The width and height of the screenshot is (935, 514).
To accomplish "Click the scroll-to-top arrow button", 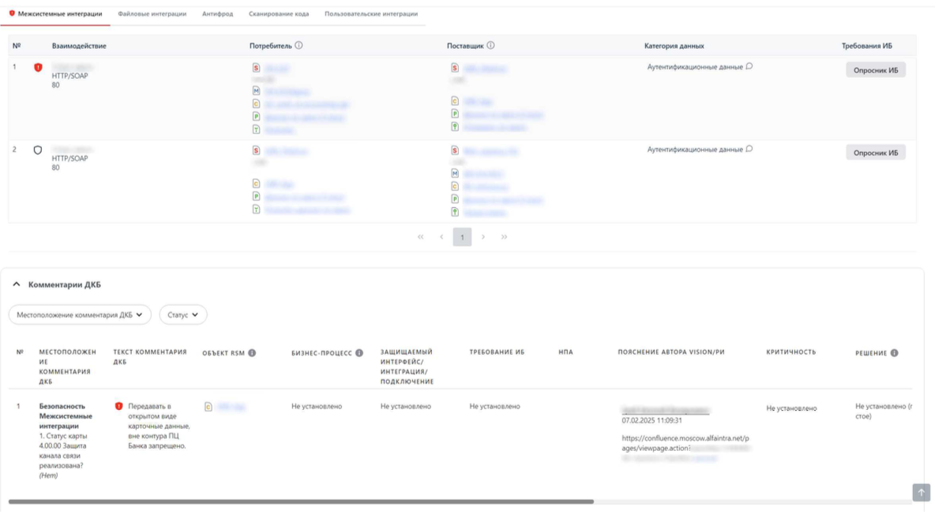I will coord(922,493).
